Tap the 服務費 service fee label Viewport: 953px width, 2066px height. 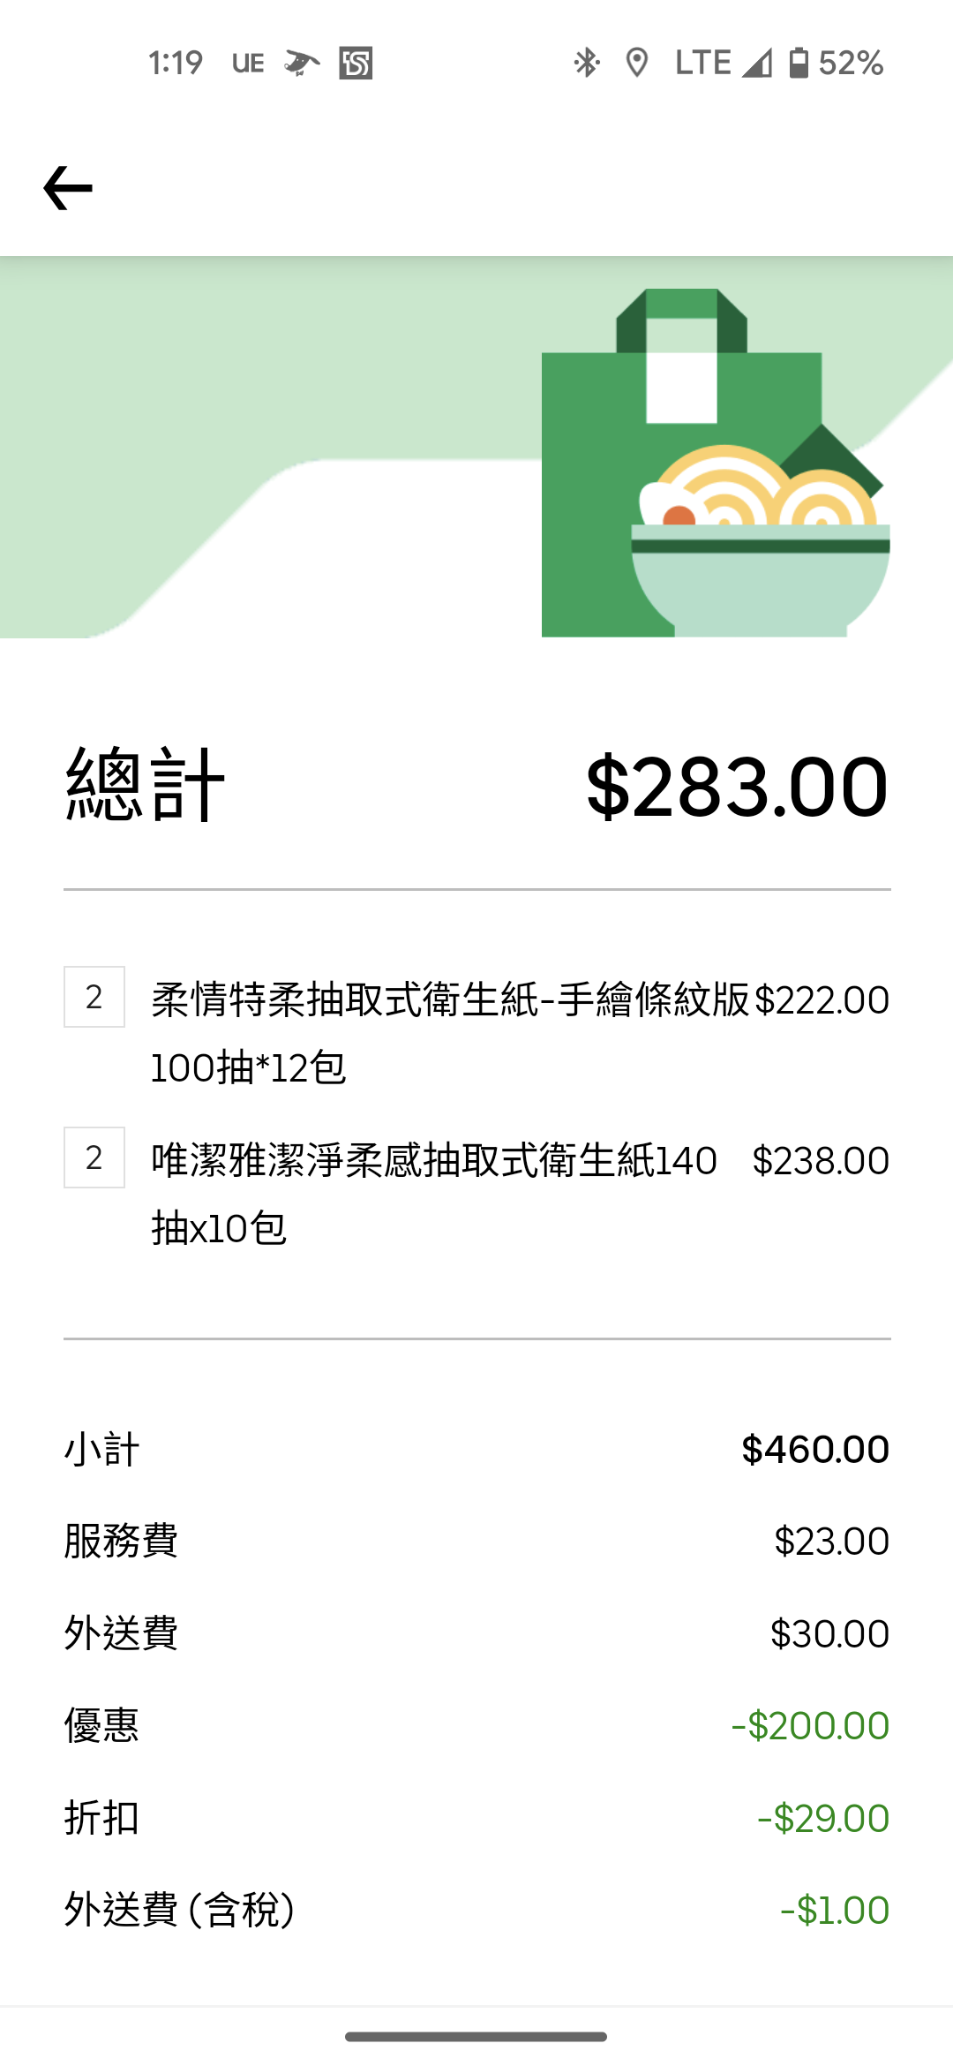click(121, 1542)
